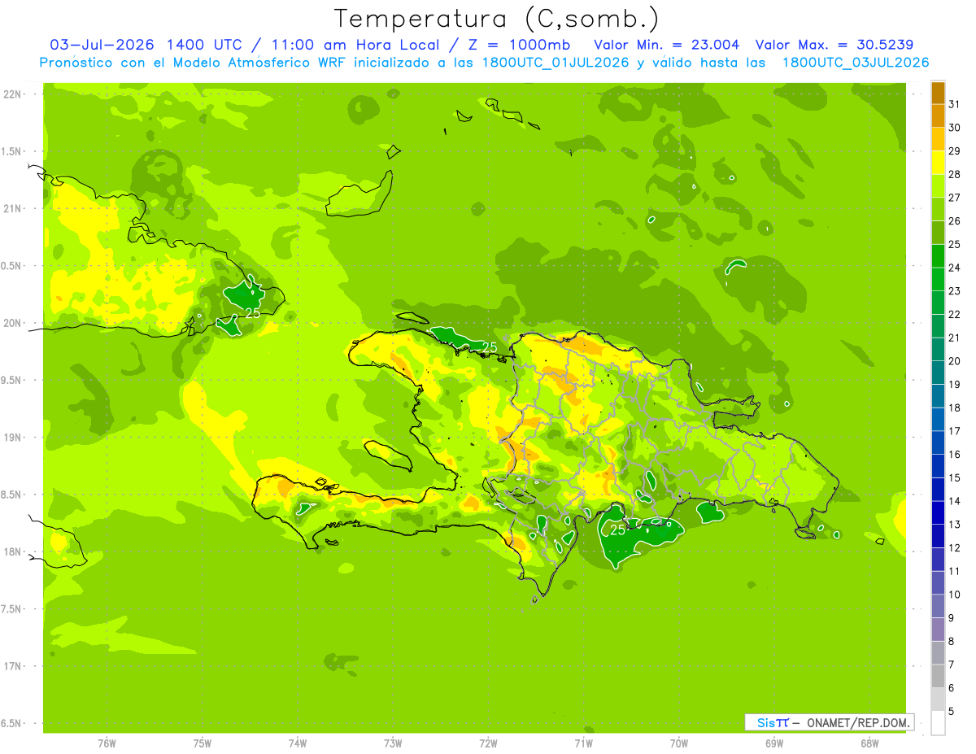Click the 73W longitude axis label
Image resolution: width=976 pixels, height=754 pixels.
click(393, 743)
